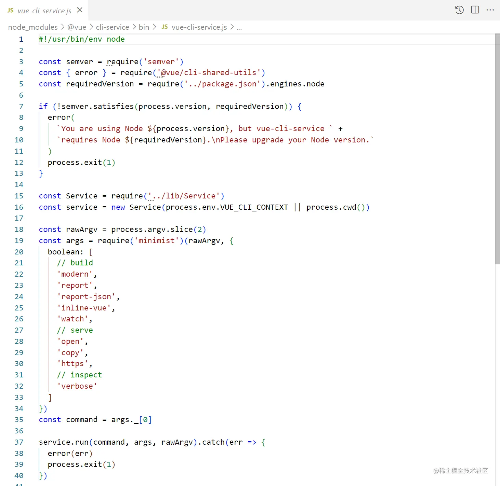500x486 pixels.
Task: Click the 'https' string on line 30
Action: 73,364
